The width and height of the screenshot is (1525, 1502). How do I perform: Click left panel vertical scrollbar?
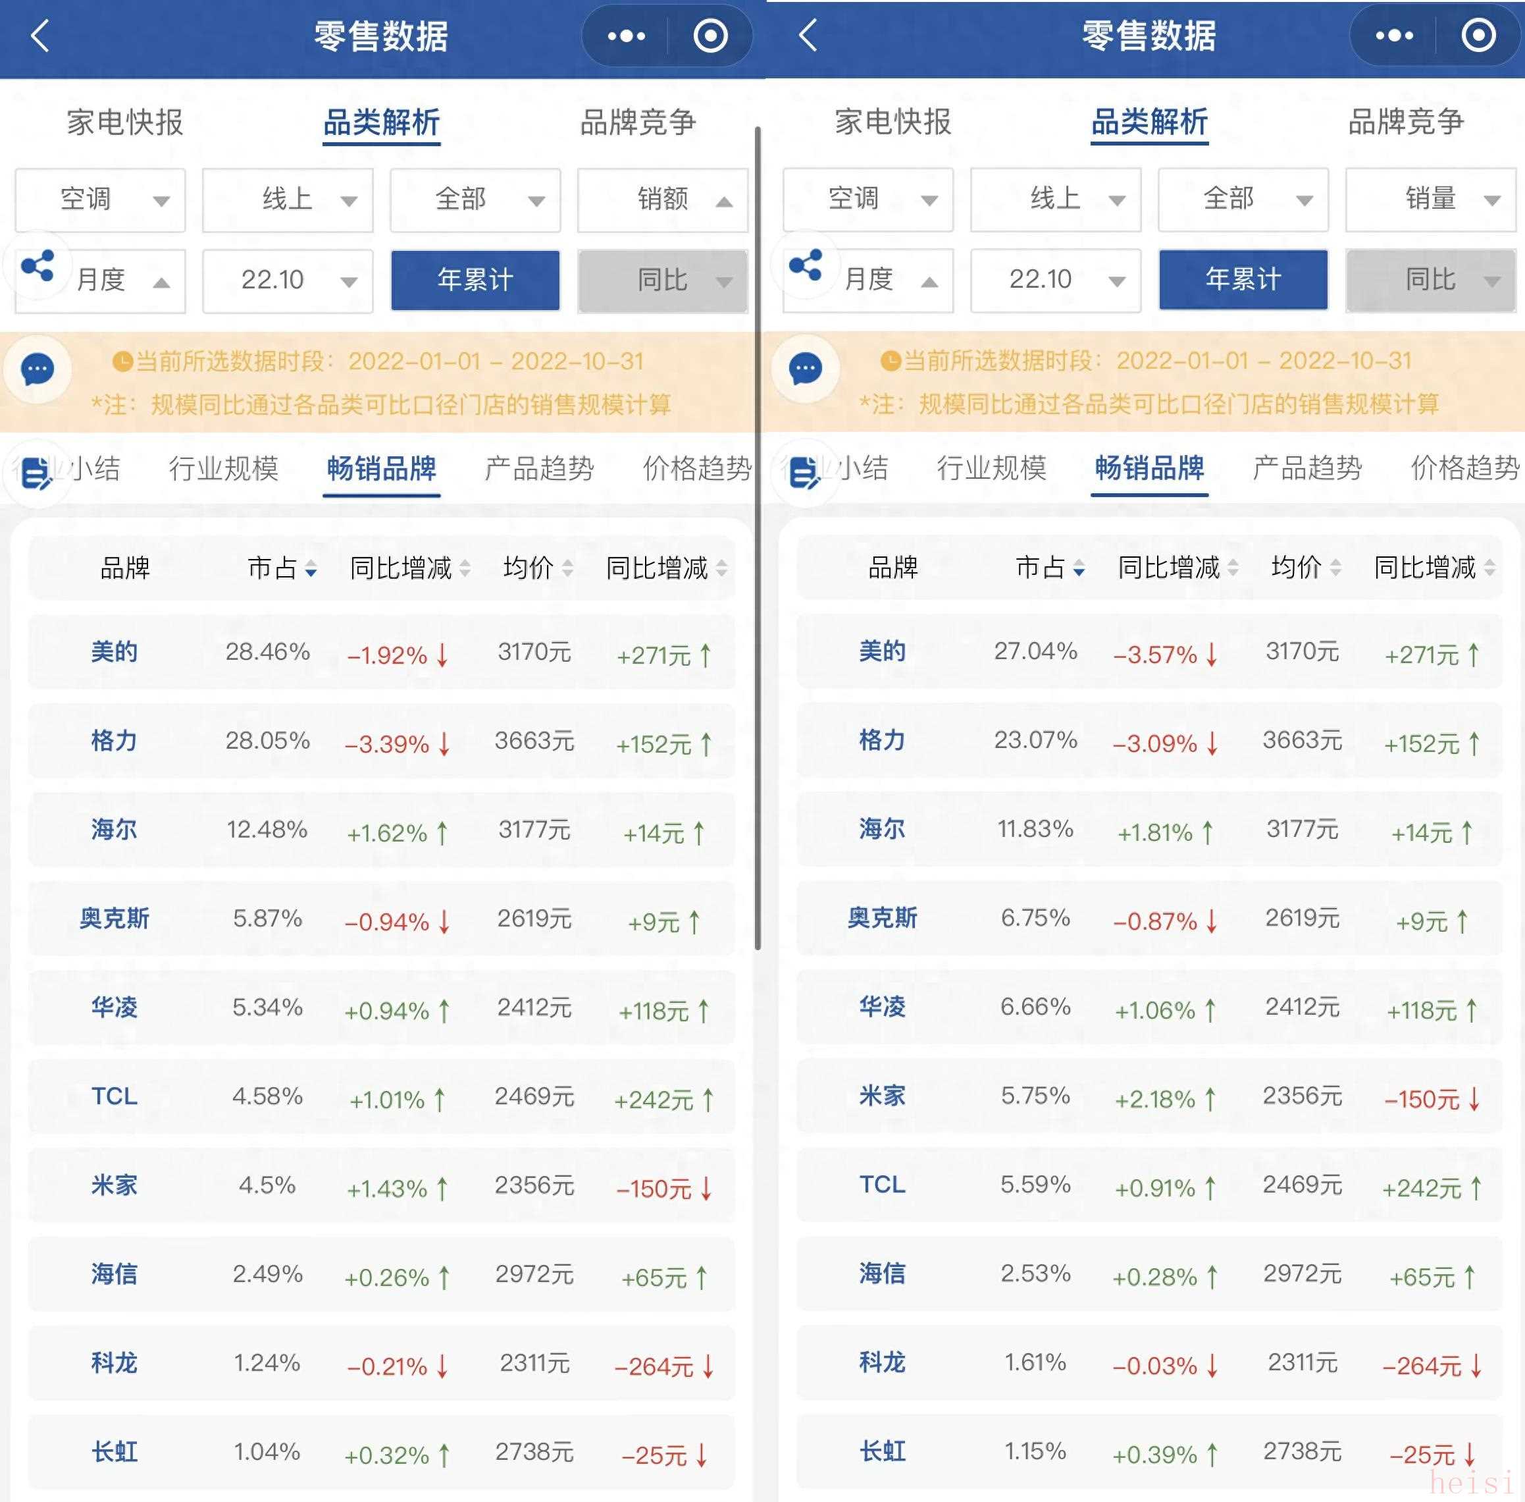(758, 537)
